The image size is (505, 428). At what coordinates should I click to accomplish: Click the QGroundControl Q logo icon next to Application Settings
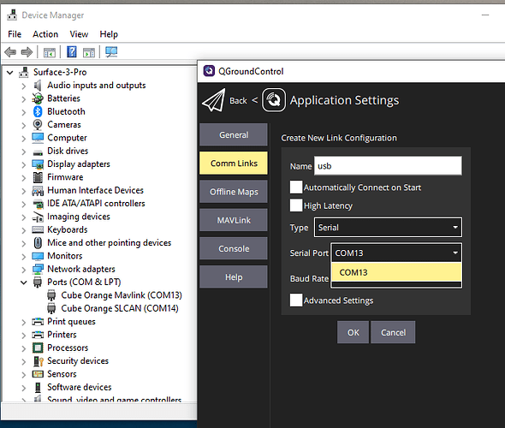pyautogui.click(x=273, y=100)
